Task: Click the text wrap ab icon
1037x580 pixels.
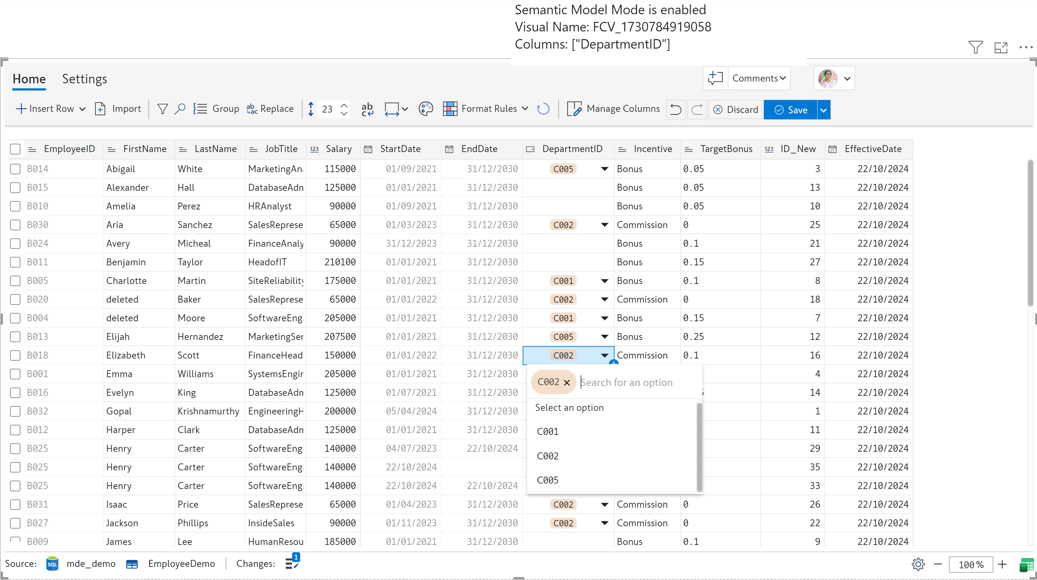Action: click(367, 109)
